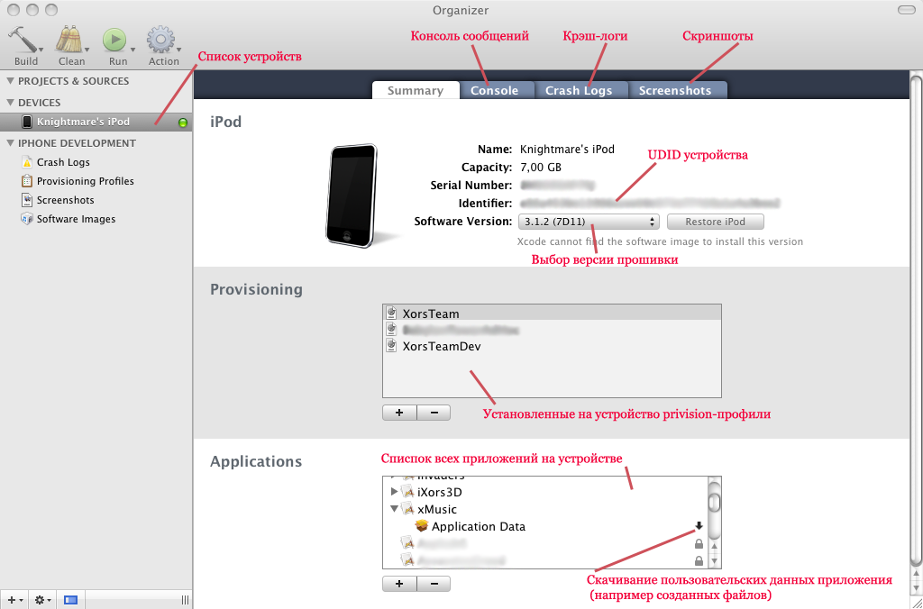Open Provisioning Profiles in sidebar
923x609 pixels.
[x=86, y=181]
